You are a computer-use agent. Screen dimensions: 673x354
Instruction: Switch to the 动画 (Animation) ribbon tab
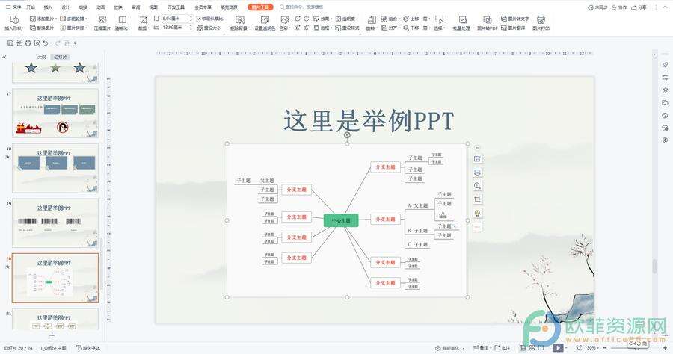pyautogui.click(x=100, y=7)
